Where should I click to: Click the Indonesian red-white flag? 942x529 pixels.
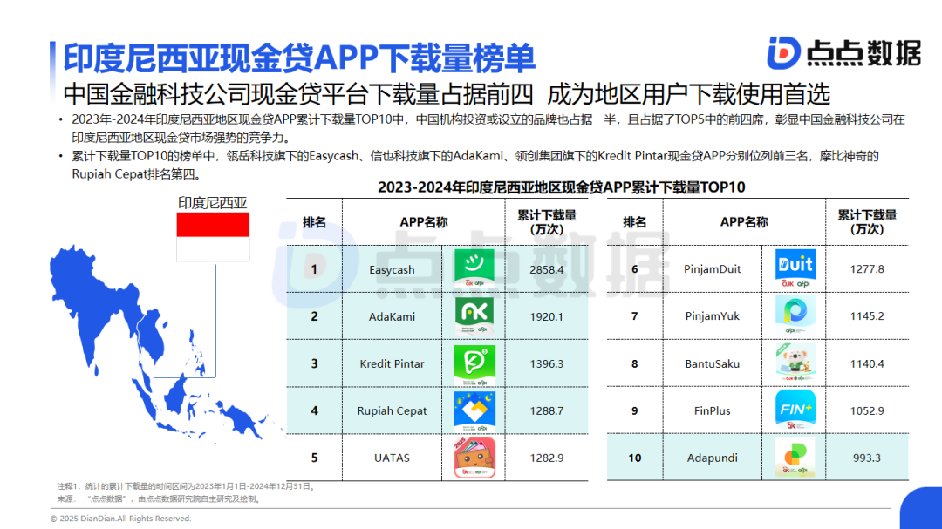[x=213, y=236]
